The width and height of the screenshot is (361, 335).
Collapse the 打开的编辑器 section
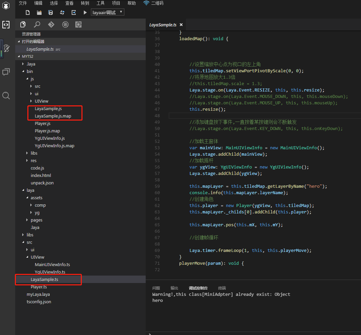point(33,42)
